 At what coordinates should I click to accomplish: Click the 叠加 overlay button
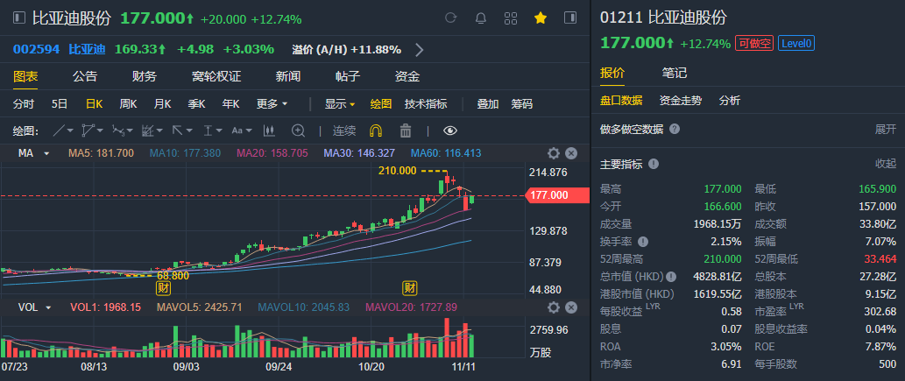point(488,104)
